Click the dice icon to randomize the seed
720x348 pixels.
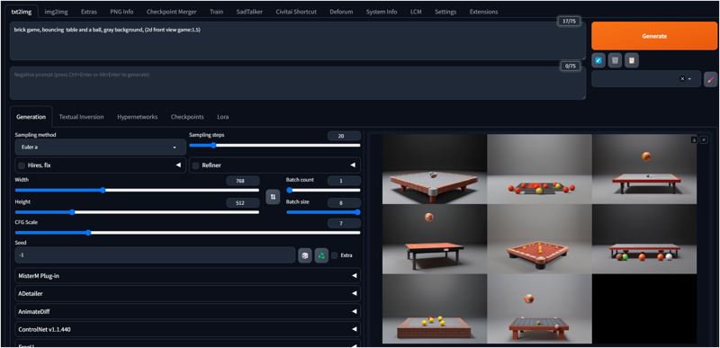[305, 255]
